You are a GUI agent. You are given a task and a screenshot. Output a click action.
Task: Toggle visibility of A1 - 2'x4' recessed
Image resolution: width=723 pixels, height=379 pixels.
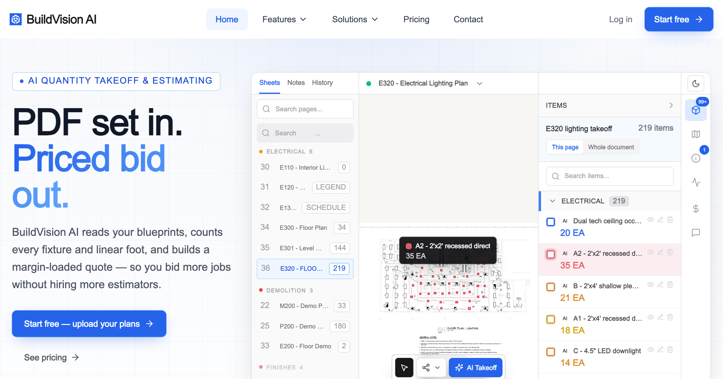tap(651, 317)
